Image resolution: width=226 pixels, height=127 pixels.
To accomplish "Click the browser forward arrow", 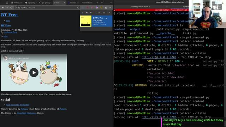I will point(7,7).
